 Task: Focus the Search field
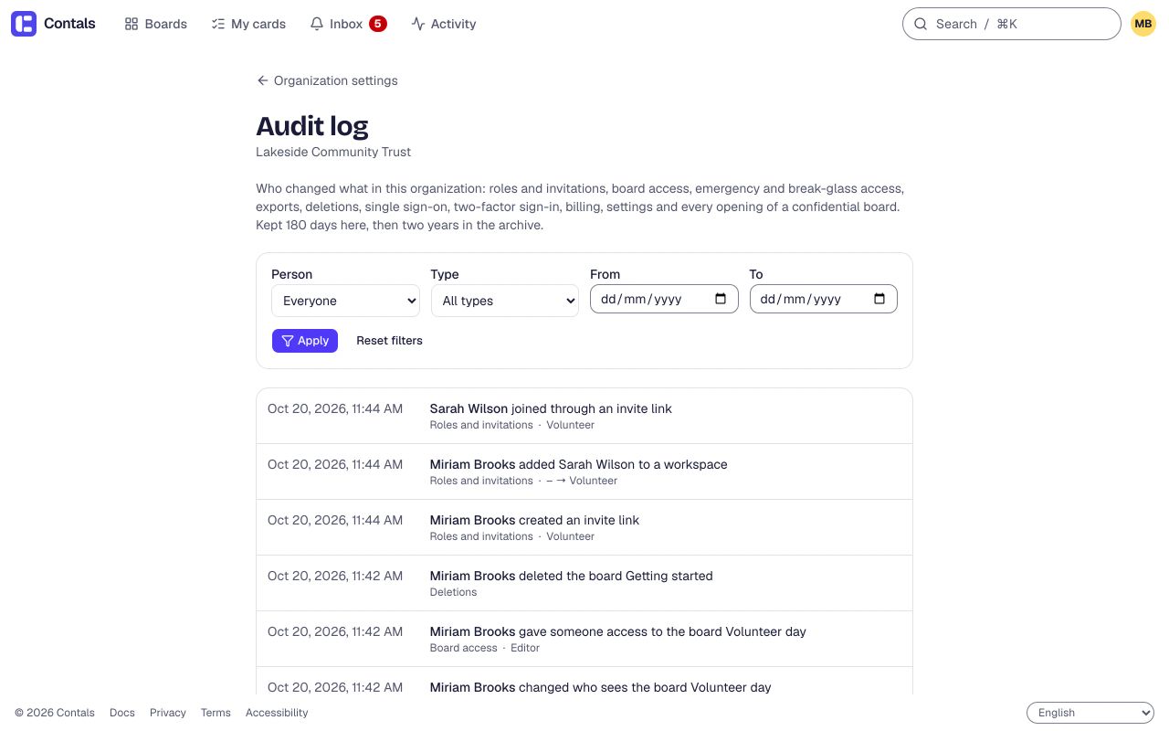pyautogui.click(x=1011, y=24)
